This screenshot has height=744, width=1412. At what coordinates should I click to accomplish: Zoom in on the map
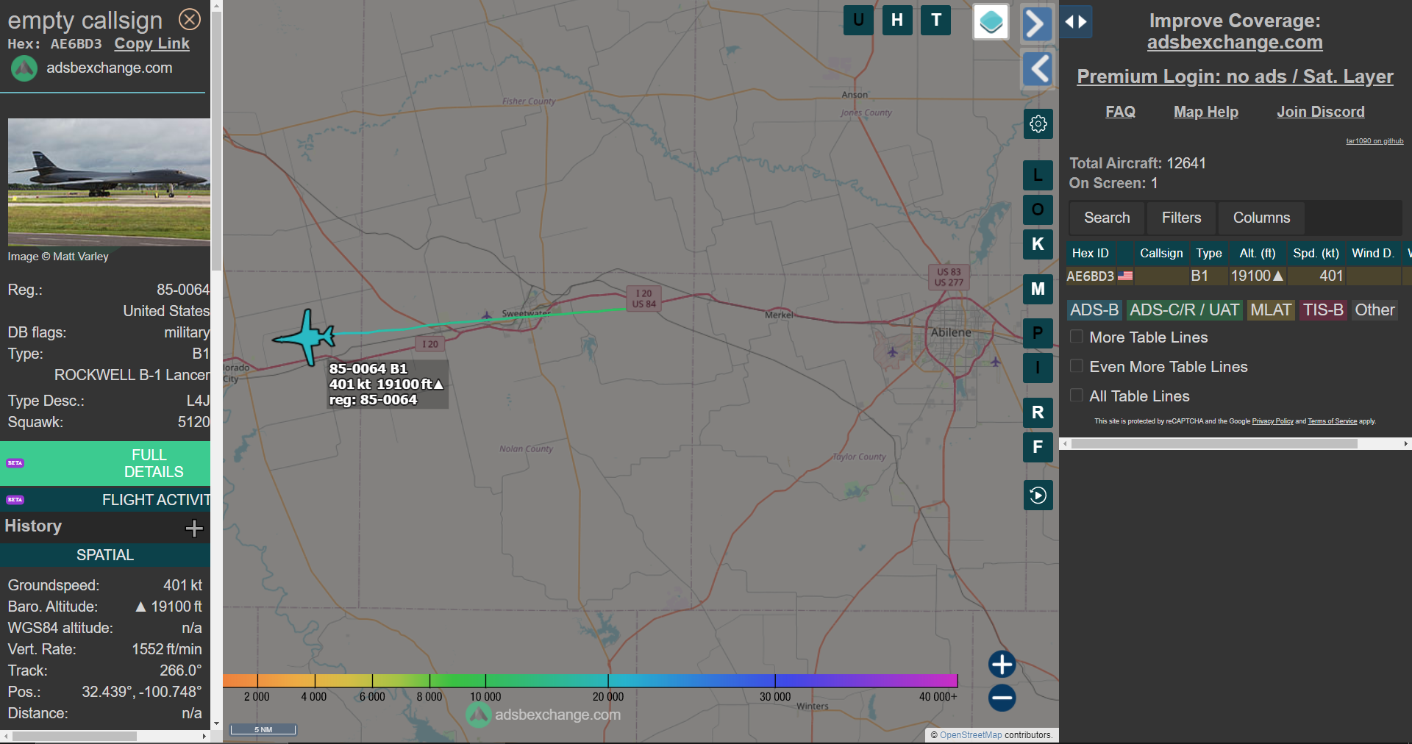[x=1002, y=665]
